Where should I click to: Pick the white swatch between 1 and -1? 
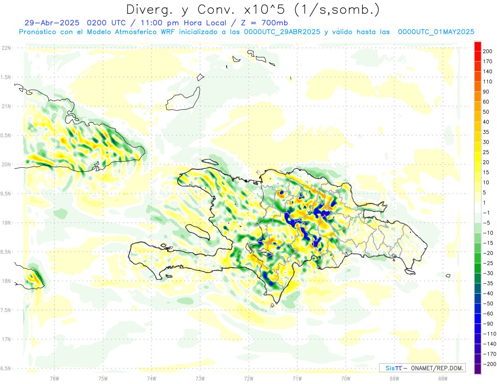click(478, 208)
